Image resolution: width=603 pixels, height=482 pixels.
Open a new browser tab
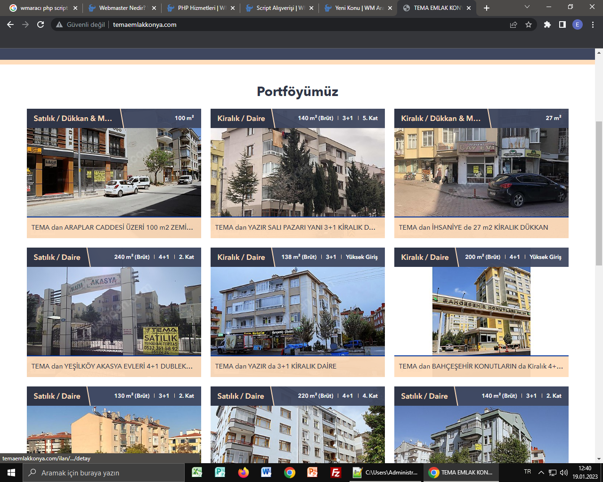tap(487, 8)
